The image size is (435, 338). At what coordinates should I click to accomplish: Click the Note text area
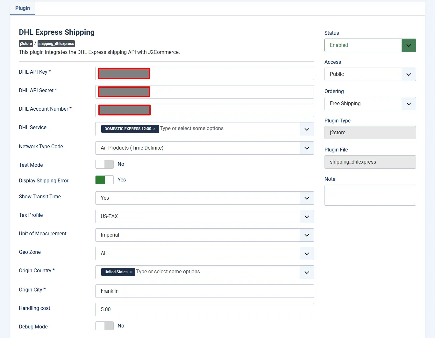pyautogui.click(x=370, y=195)
